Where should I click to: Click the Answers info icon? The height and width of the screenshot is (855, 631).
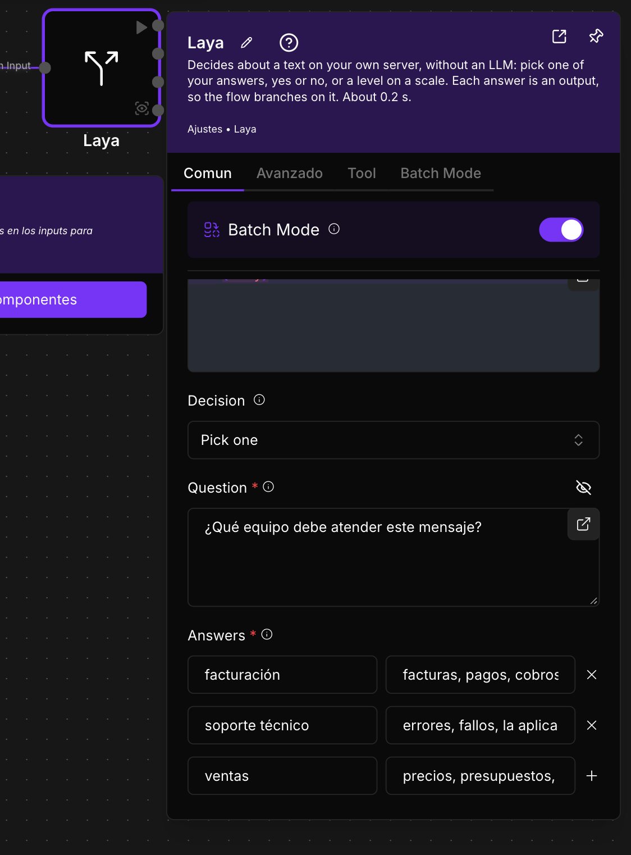point(267,634)
